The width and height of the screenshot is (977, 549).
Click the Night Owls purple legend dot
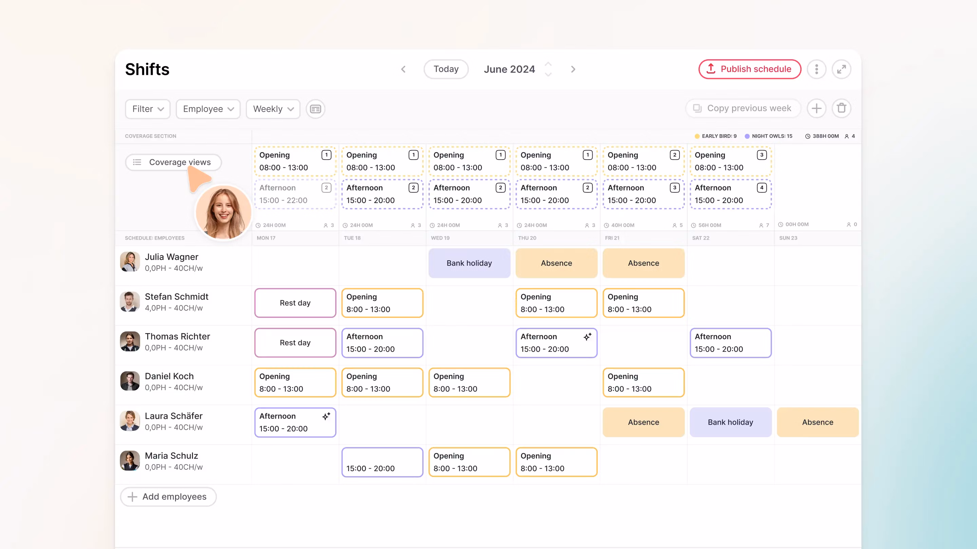click(747, 136)
